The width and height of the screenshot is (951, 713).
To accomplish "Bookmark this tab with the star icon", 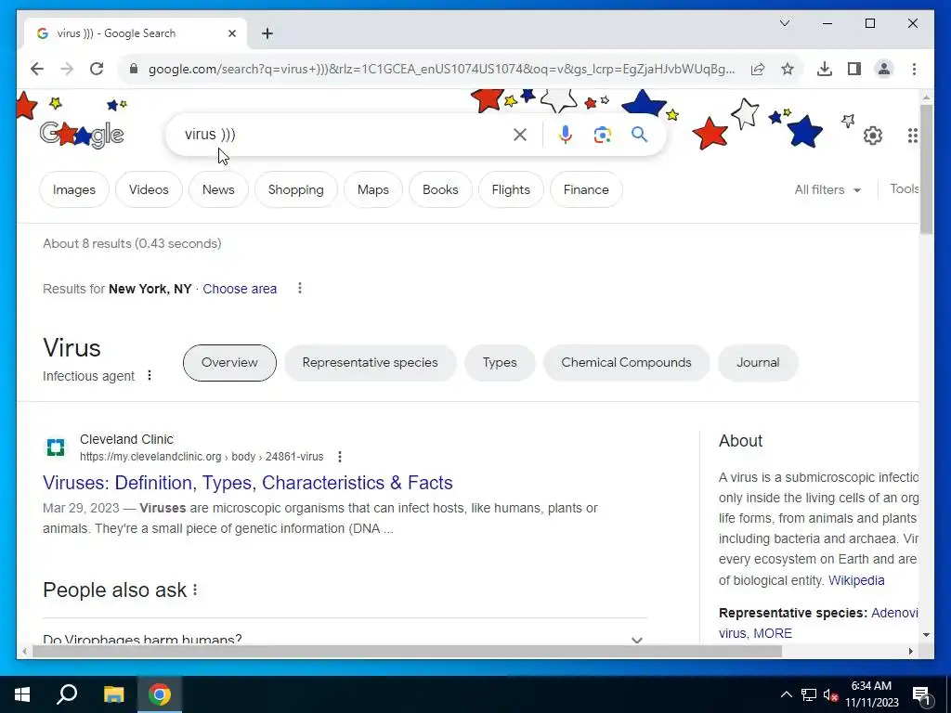I will point(788,69).
